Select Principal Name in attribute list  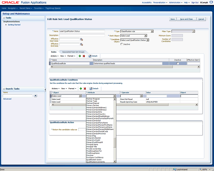pos(92,144)
